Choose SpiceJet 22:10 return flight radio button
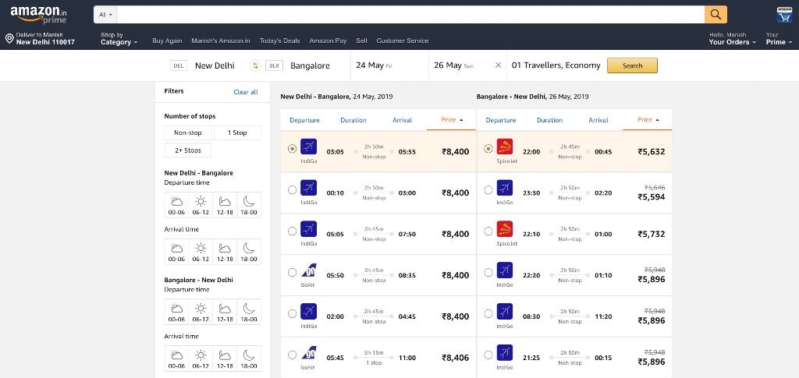This screenshot has width=799, height=378. pos(488,231)
